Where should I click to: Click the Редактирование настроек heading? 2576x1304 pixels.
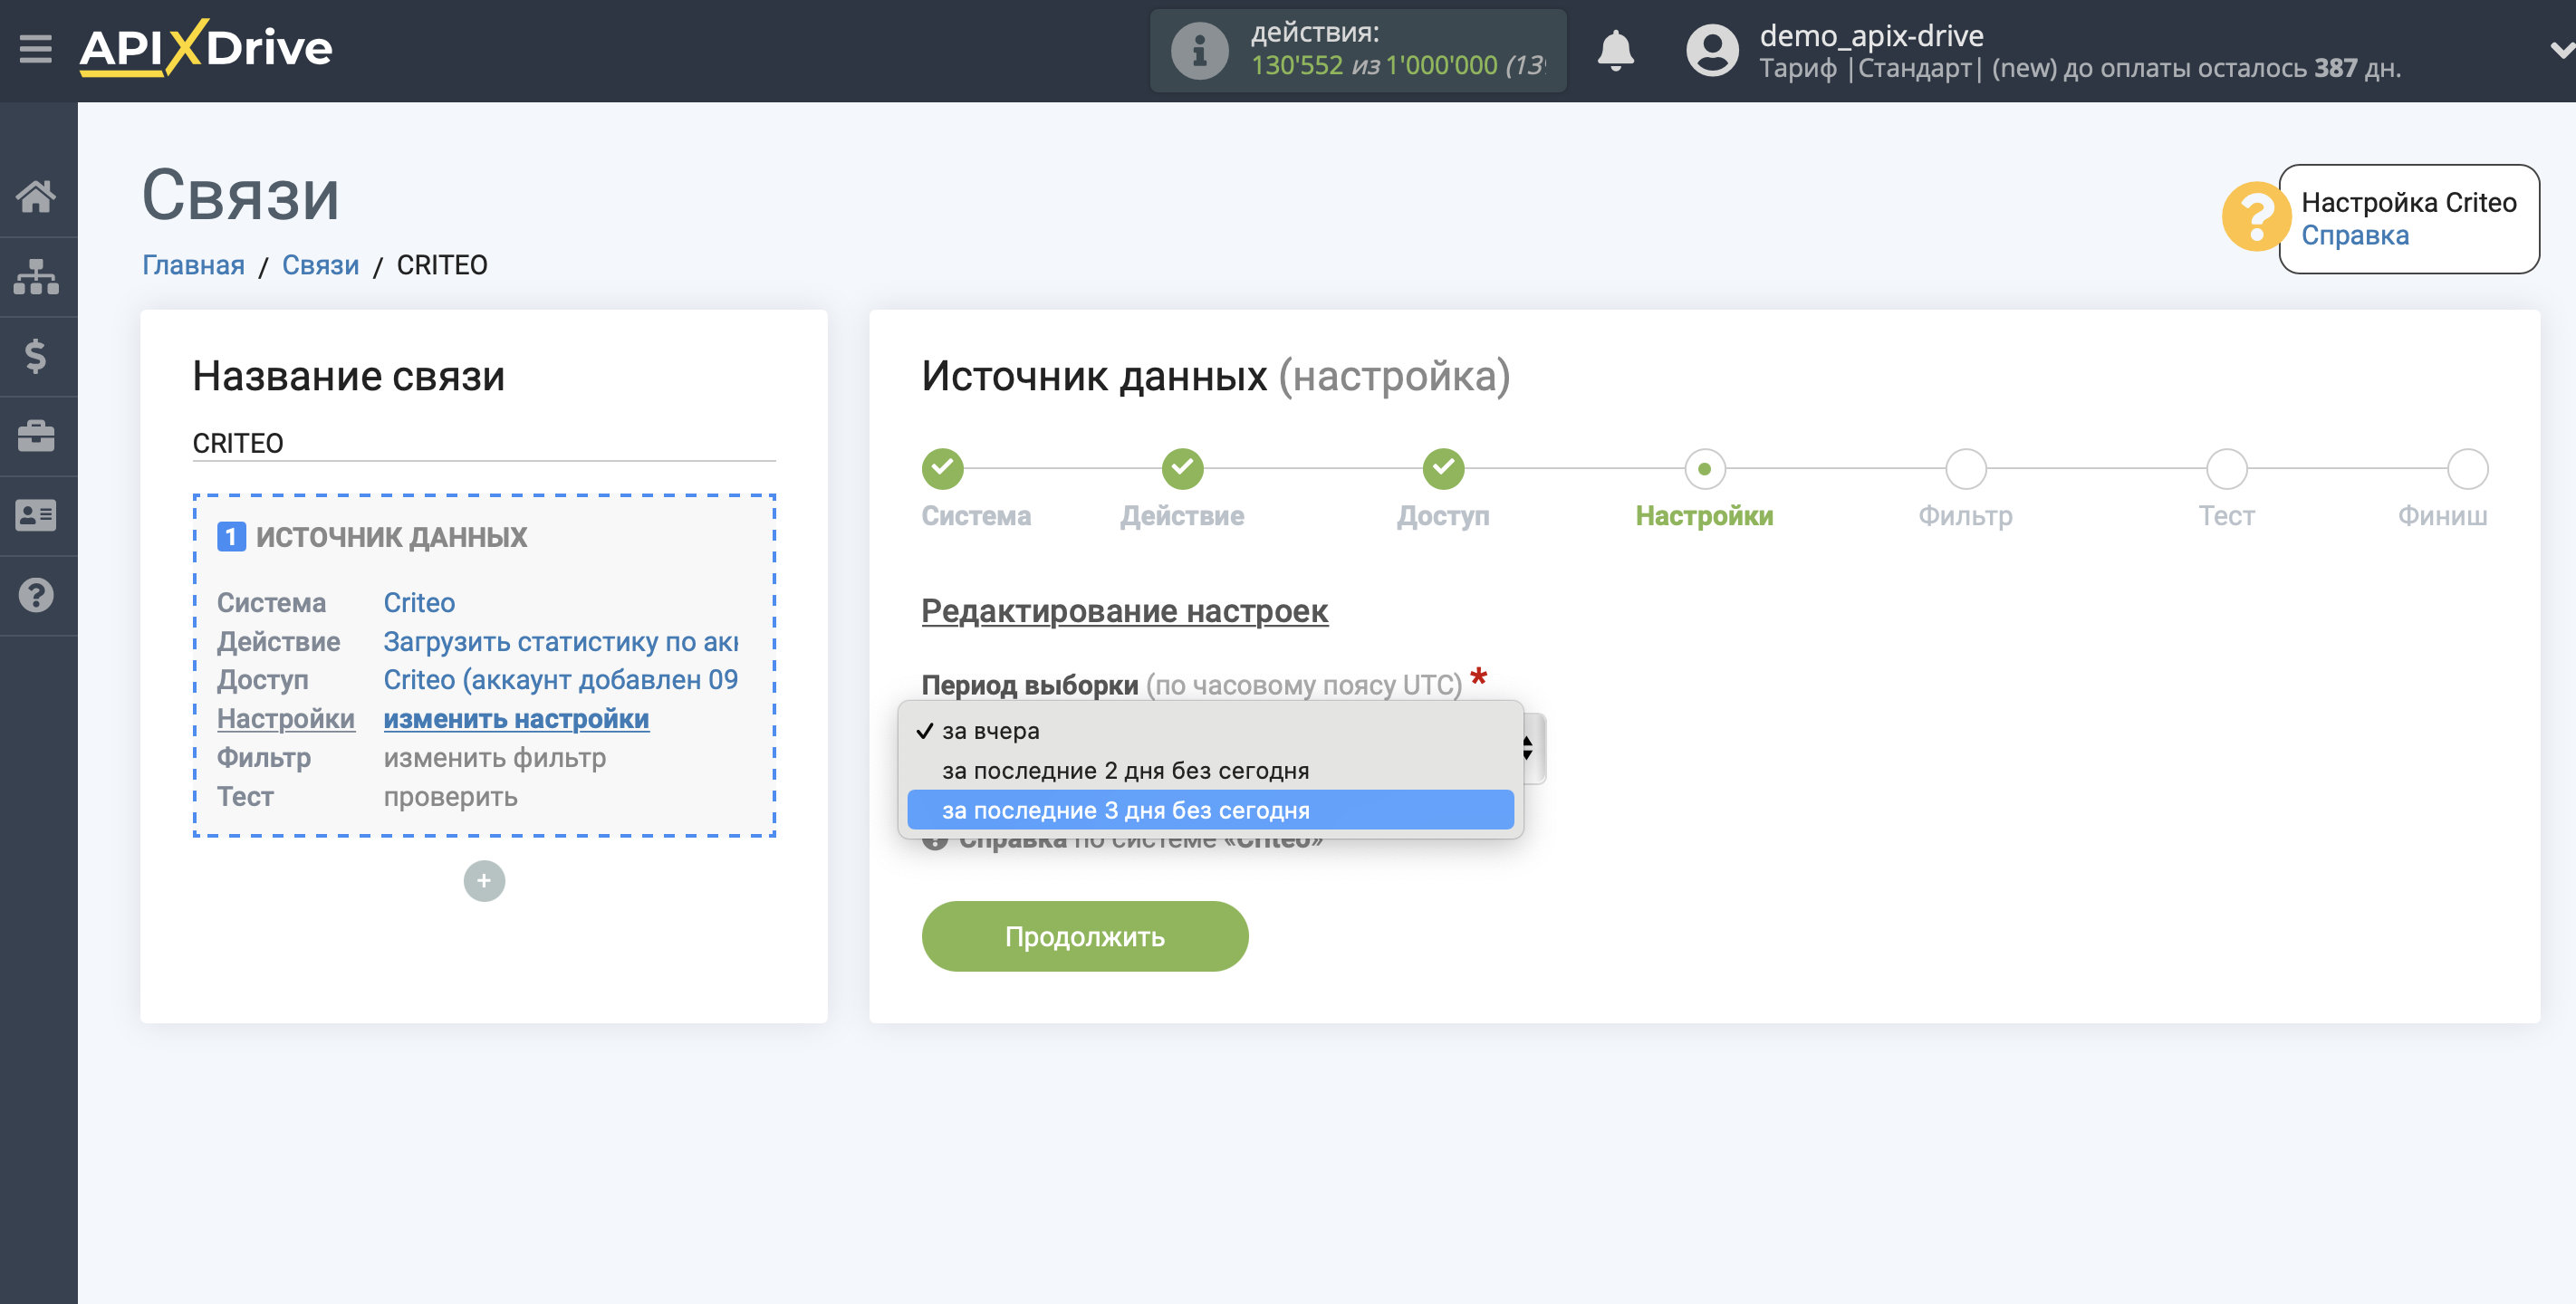[x=1124, y=611]
